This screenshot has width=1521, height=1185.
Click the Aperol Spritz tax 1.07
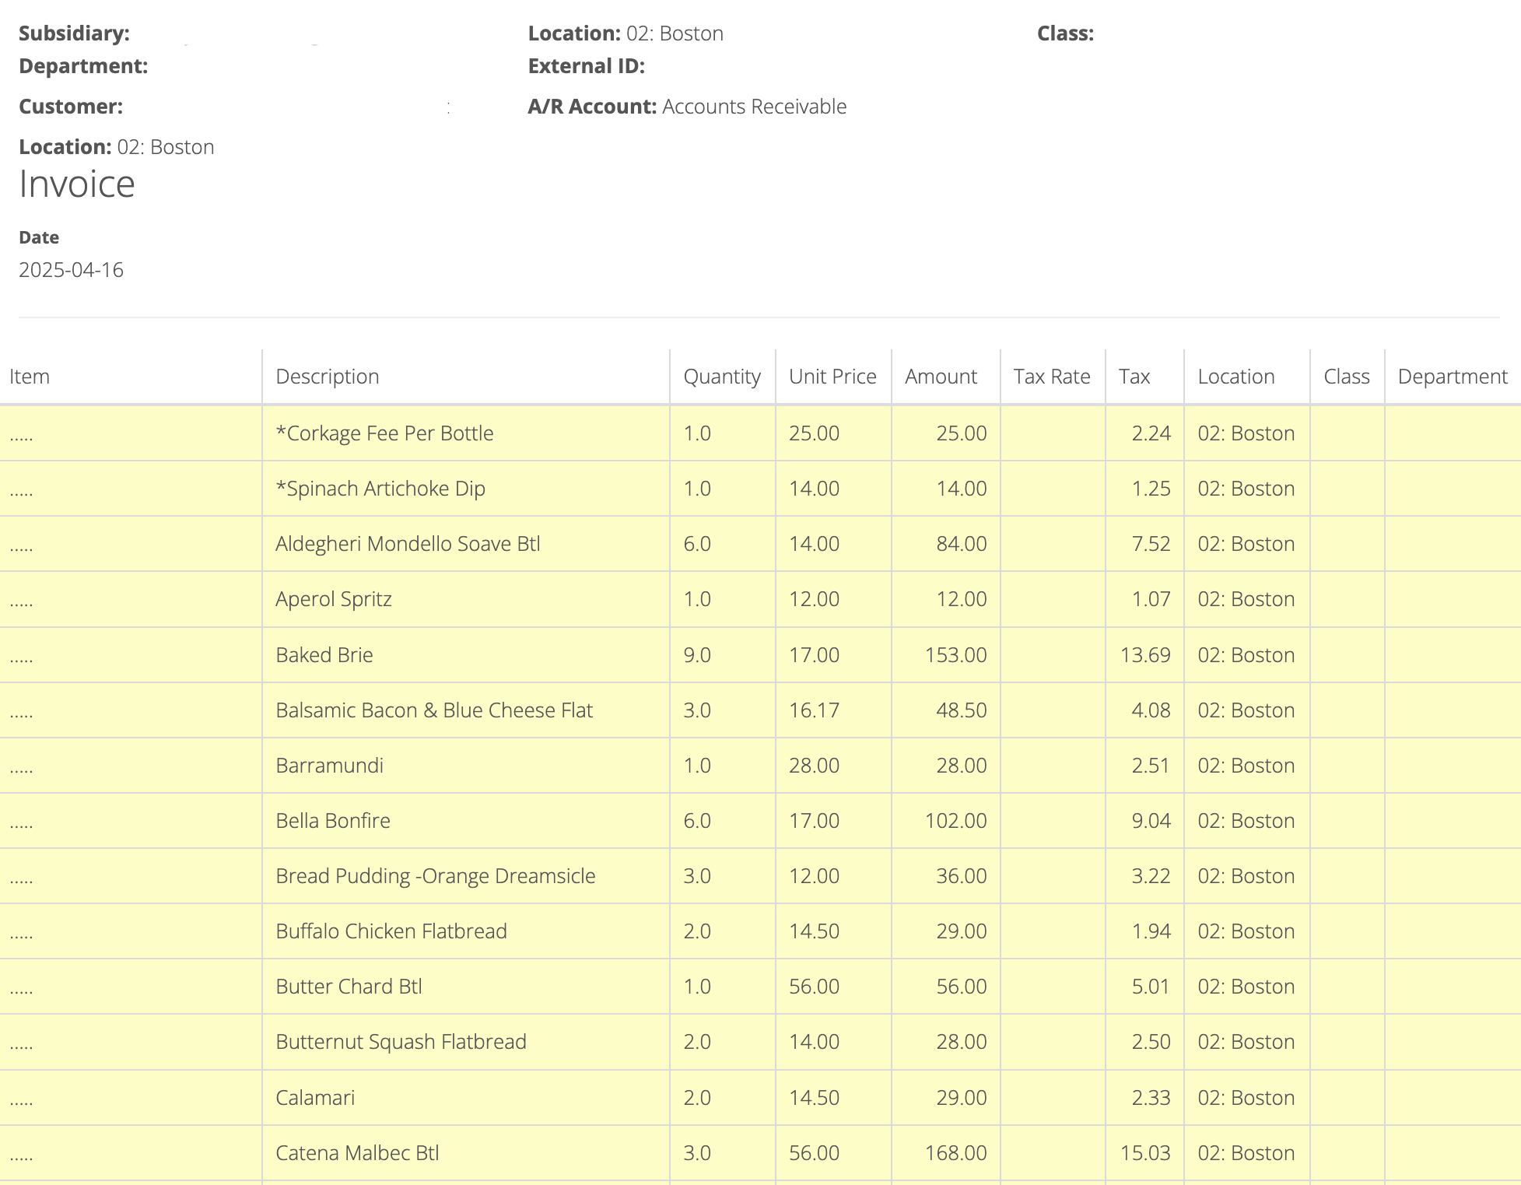(x=1151, y=599)
